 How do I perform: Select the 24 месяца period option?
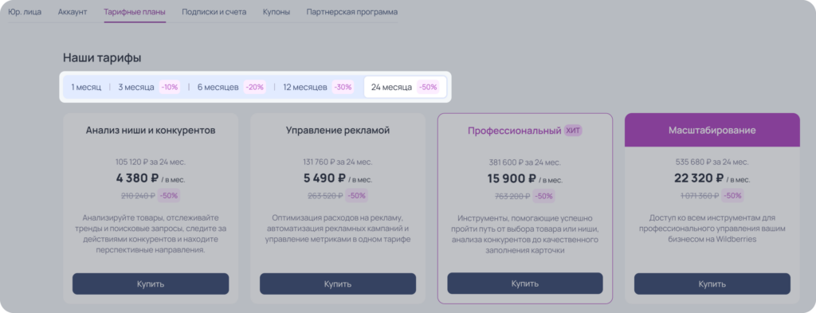[405, 88]
